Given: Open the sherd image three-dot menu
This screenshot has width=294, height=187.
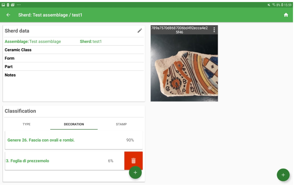Looking at the screenshot, I should [214, 30].
